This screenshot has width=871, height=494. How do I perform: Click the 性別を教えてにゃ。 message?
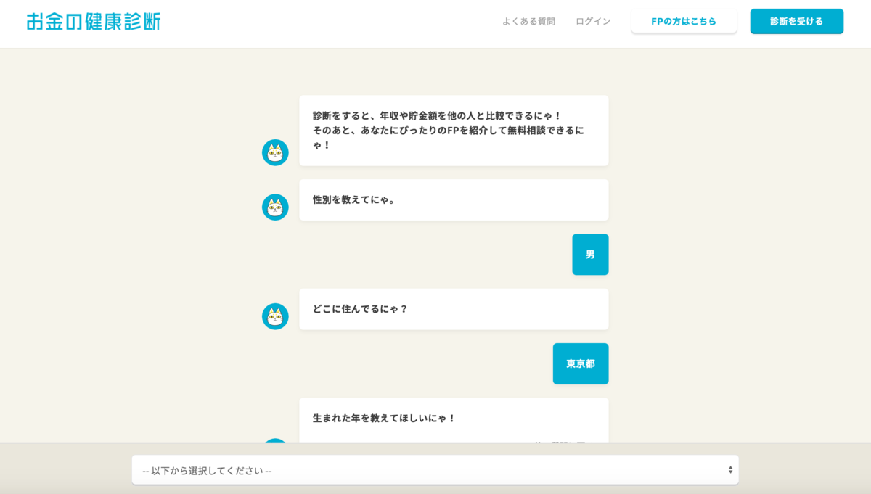tap(454, 199)
